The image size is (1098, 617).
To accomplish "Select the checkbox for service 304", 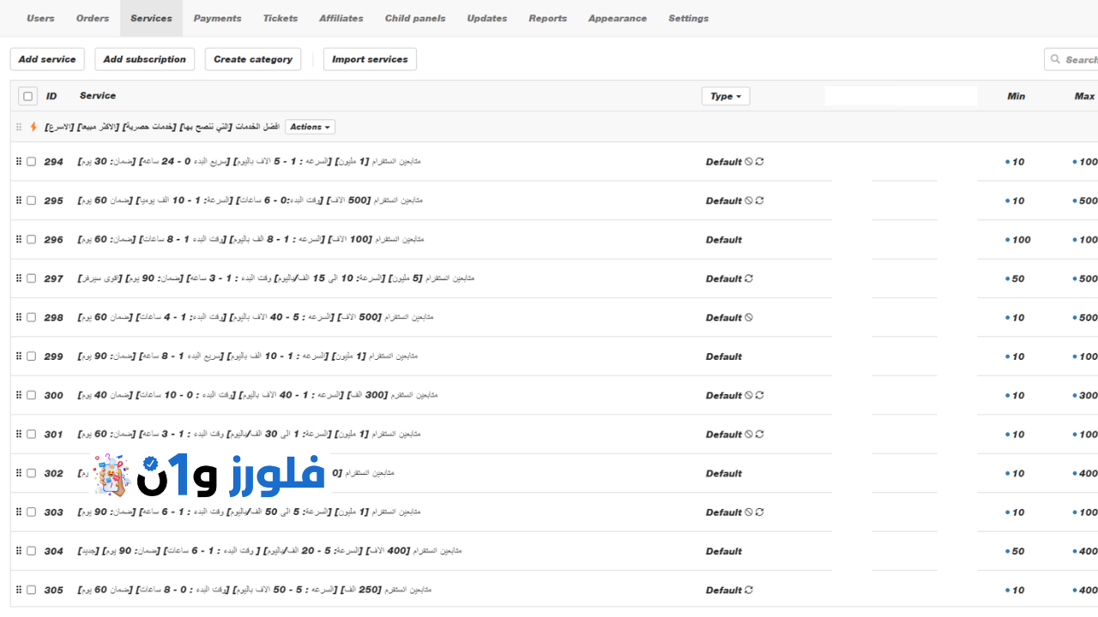I will click(32, 551).
